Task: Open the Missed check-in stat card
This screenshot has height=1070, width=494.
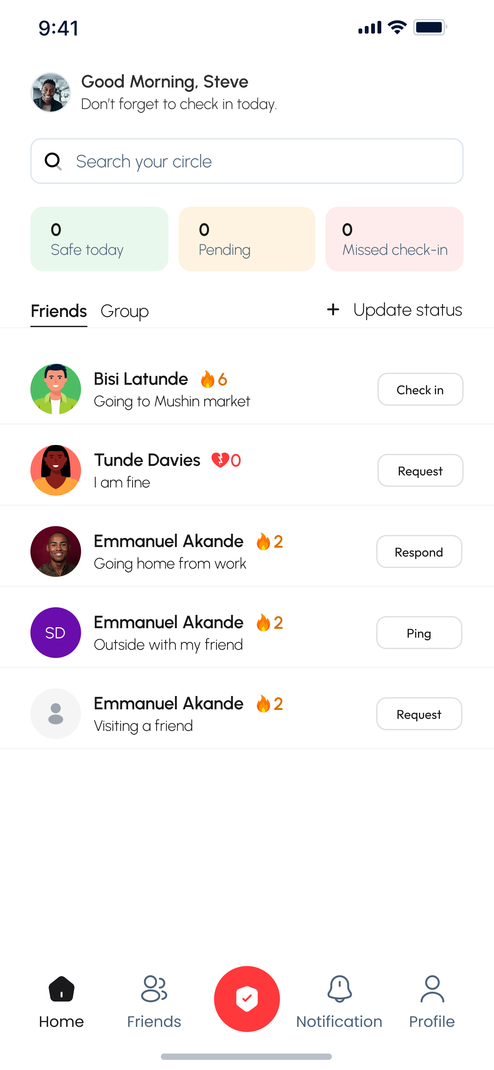Action: click(x=394, y=239)
